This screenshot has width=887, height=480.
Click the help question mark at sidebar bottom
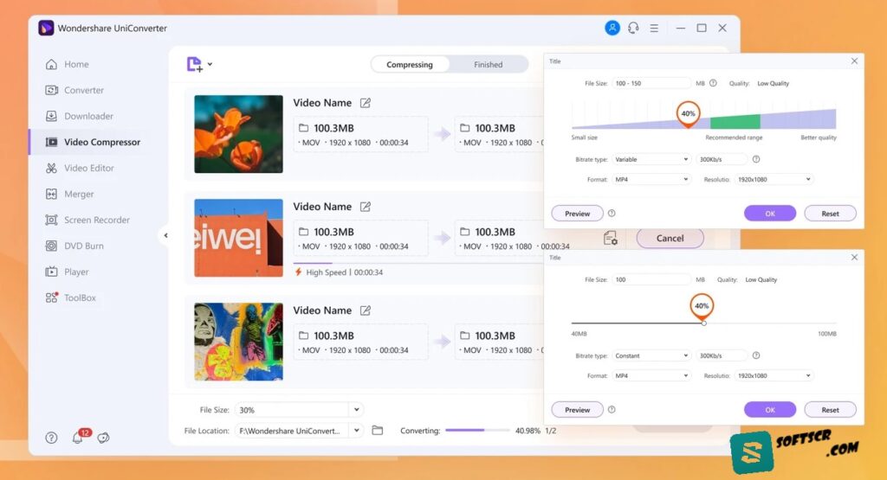pos(51,438)
